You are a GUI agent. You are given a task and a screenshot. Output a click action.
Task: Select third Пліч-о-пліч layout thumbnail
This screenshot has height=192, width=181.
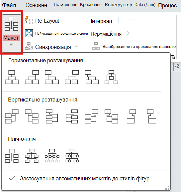[52, 156]
